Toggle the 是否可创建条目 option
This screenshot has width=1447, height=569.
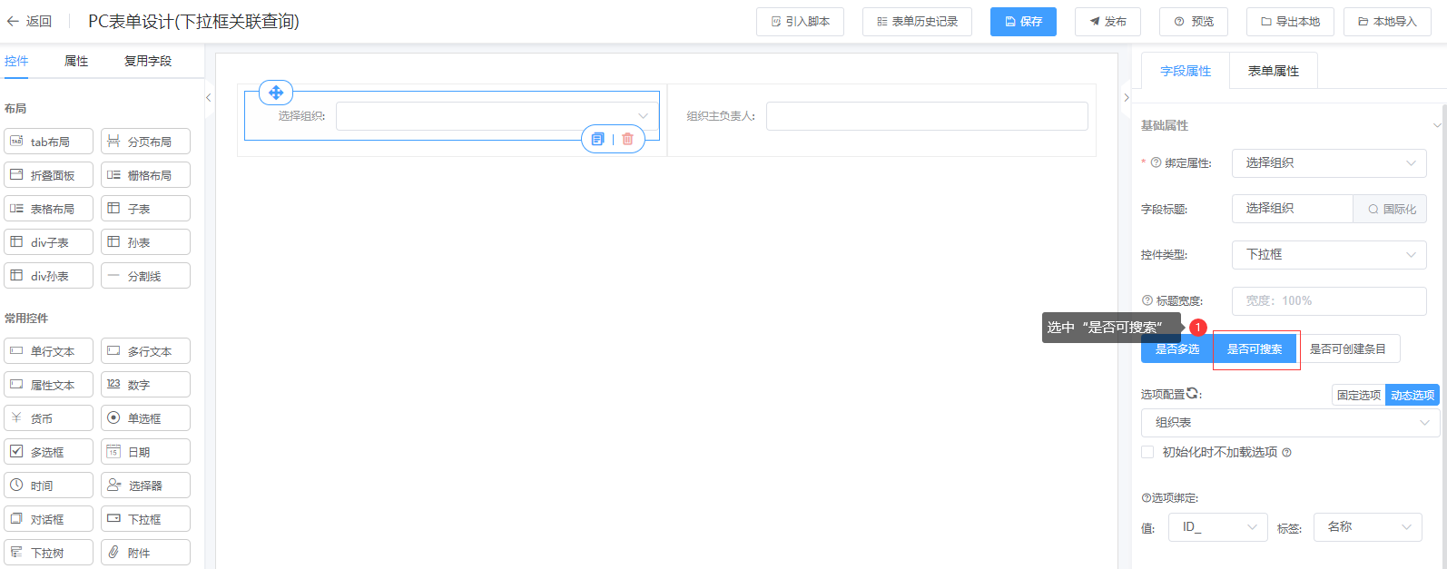click(1348, 348)
